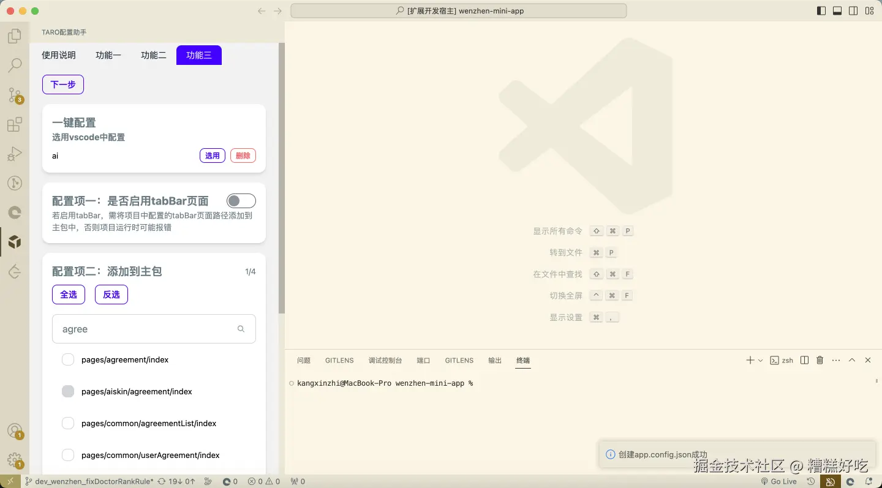The image size is (882, 488).
Task: Click 选用 for the ai configuration
Action: (213, 156)
